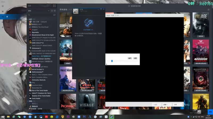Click the small avatar near the mail icon
The image size is (213, 119).
[x=199, y=112]
